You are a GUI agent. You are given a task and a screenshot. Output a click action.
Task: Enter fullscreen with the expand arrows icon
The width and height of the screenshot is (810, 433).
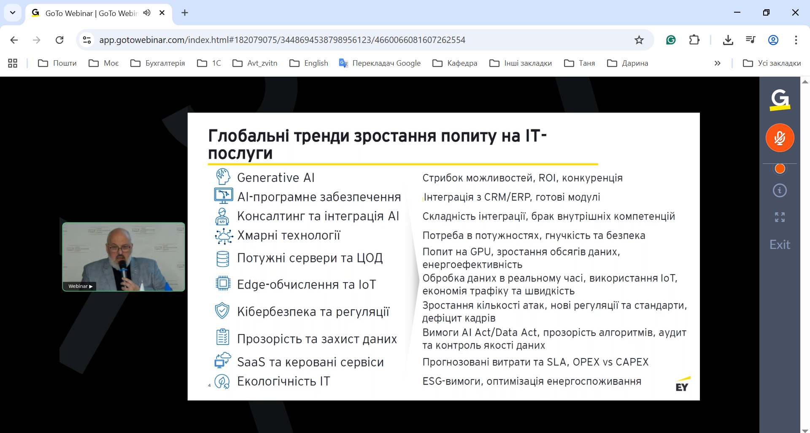click(x=780, y=217)
